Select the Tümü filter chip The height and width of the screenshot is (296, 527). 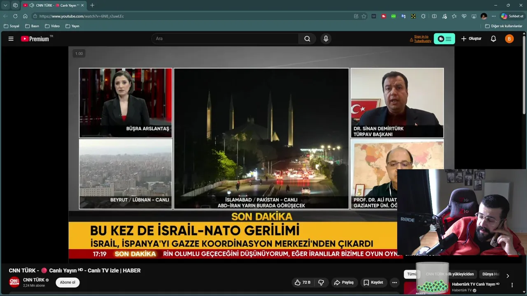click(412, 274)
